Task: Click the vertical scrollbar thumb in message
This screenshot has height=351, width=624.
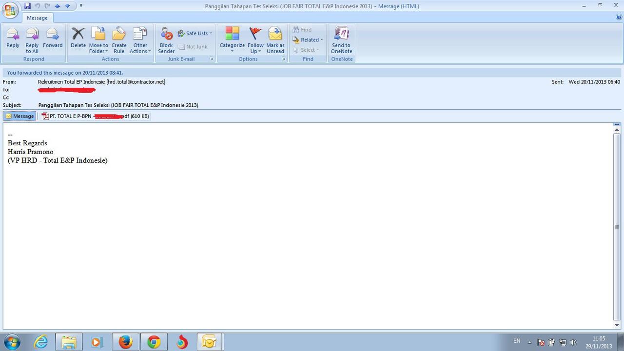Action: pyautogui.click(x=617, y=226)
